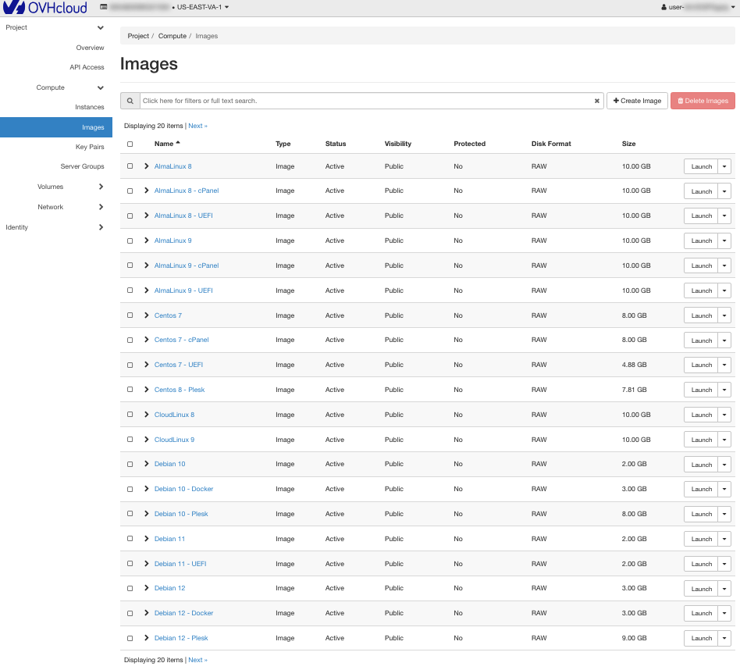Expand the Centos 7 - UEFI row
Screen dimensions: 740x670
(146, 365)
